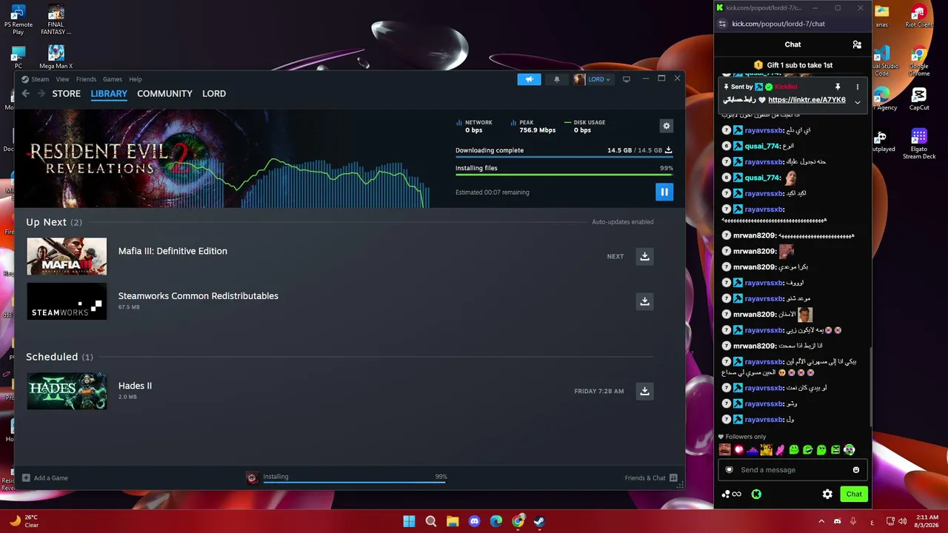Screen dimensions: 948x533
Task: Show hidden system tray icons
Action: click(821, 521)
